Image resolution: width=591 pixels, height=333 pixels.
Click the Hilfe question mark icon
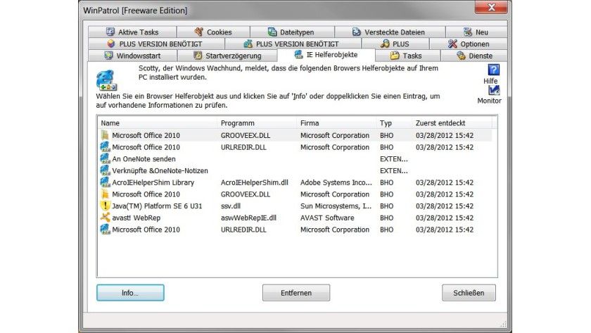(x=493, y=70)
